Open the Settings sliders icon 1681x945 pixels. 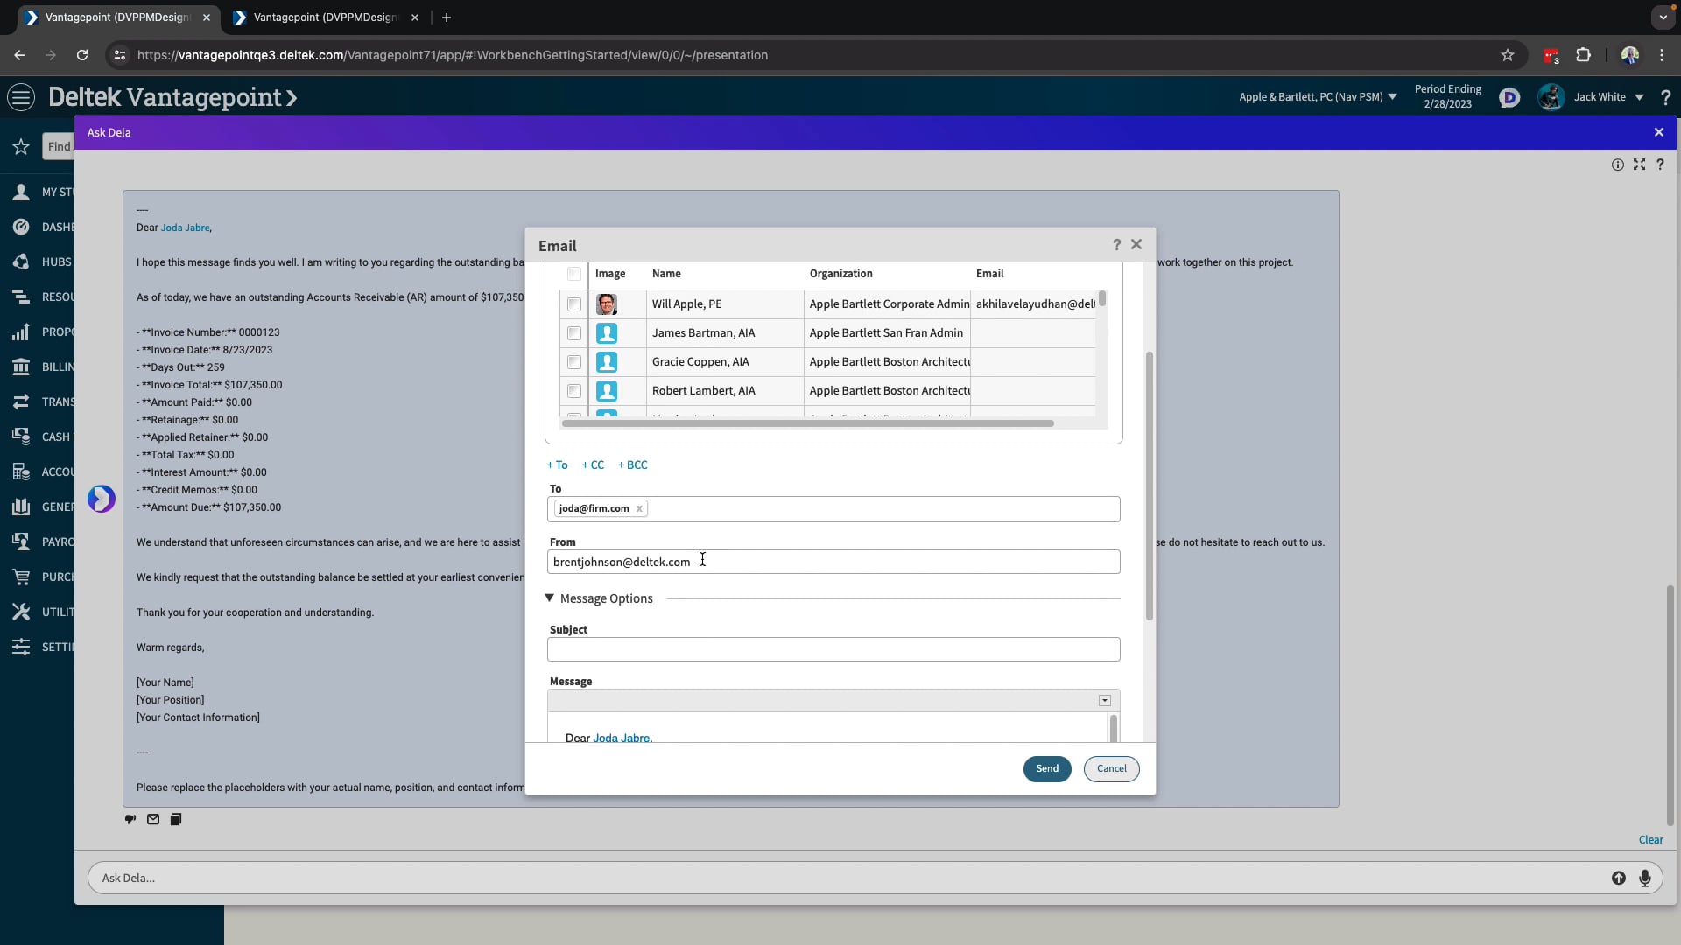pos(21,647)
